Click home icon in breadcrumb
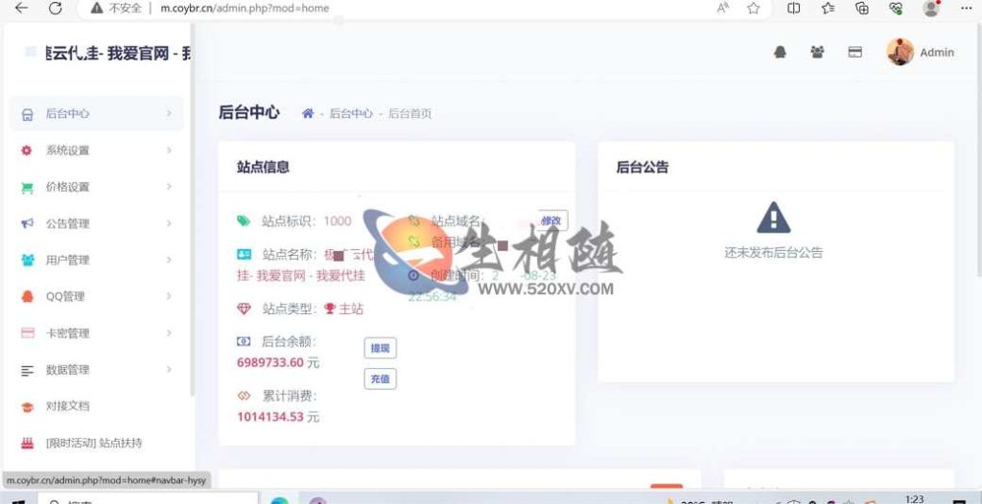982x504 pixels. click(308, 113)
